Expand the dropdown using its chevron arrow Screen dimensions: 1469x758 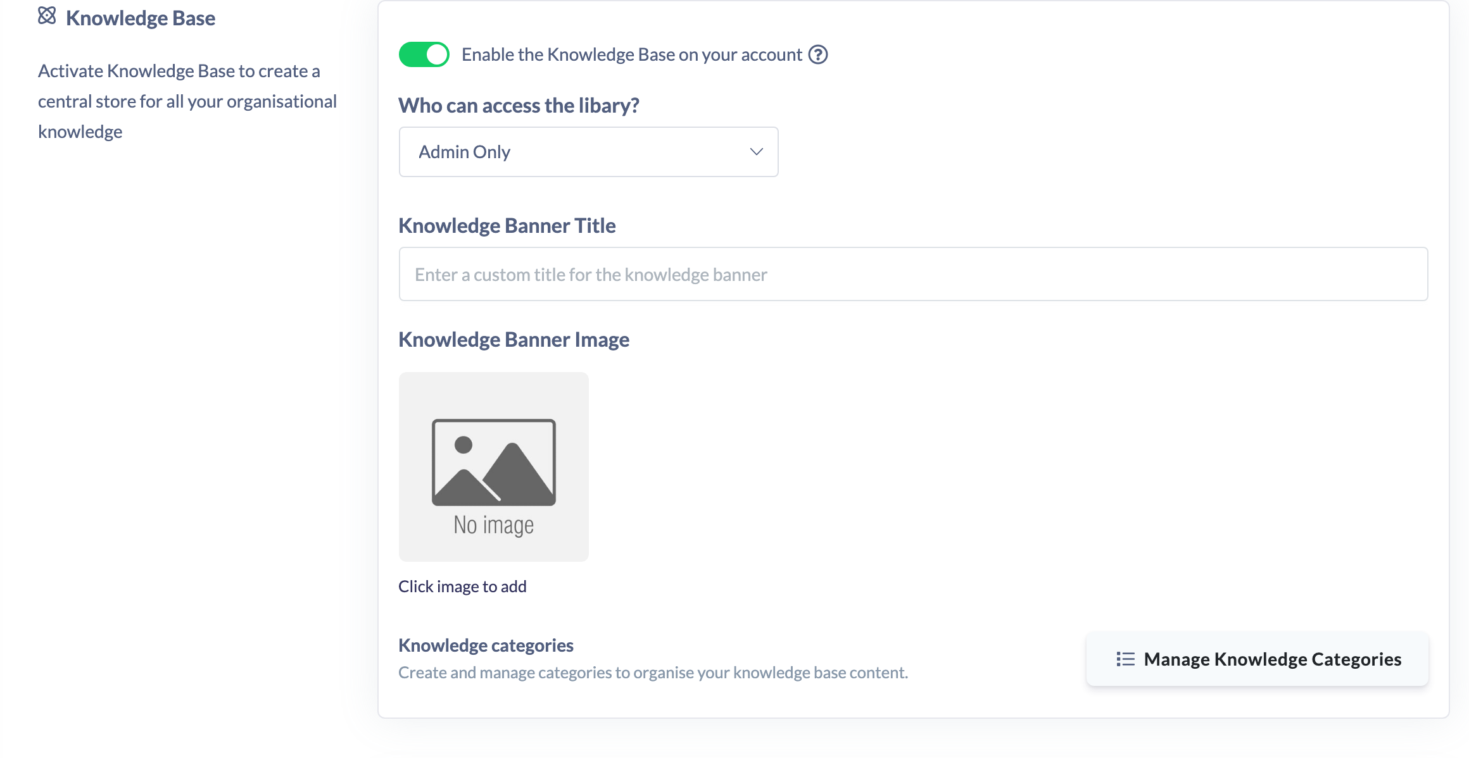click(756, 152)
